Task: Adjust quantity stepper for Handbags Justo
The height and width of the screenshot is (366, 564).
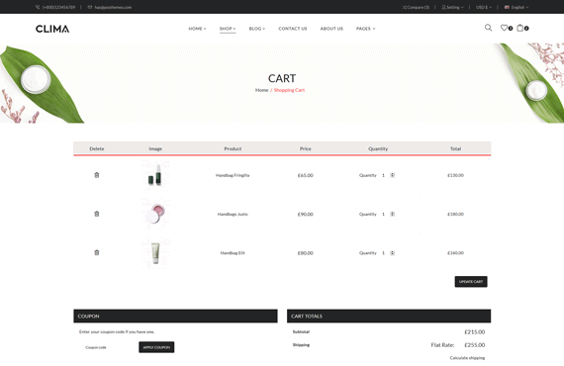Action: tap(393, 214)
